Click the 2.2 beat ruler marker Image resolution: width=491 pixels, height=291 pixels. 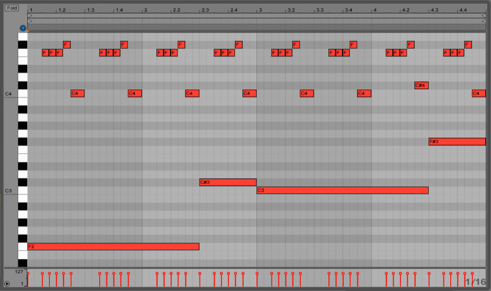point(176,10)
